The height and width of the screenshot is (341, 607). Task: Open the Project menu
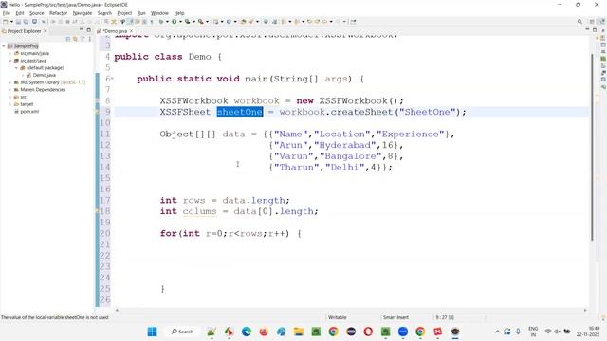[124, 13]
